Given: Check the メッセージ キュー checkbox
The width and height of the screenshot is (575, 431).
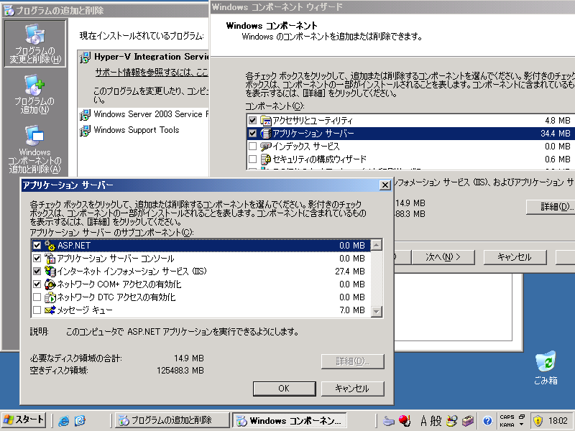Looking at the screenshot, I should [37, 310].
